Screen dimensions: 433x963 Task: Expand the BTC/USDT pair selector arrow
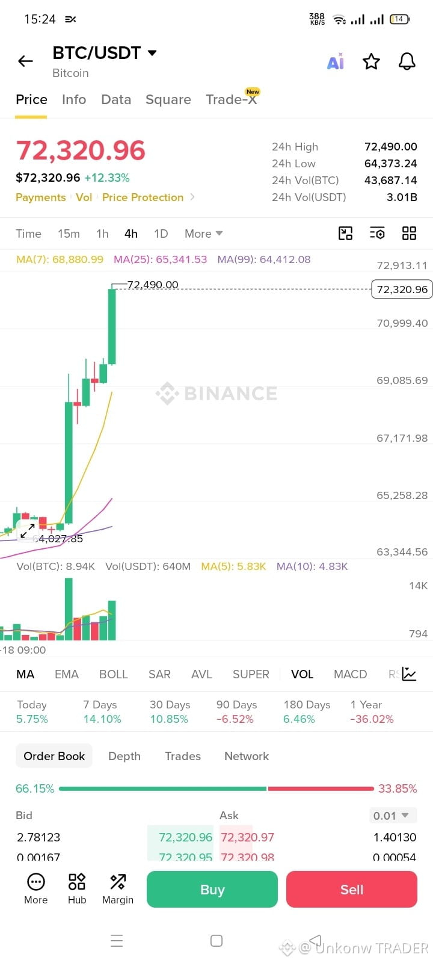coord(152,53)
